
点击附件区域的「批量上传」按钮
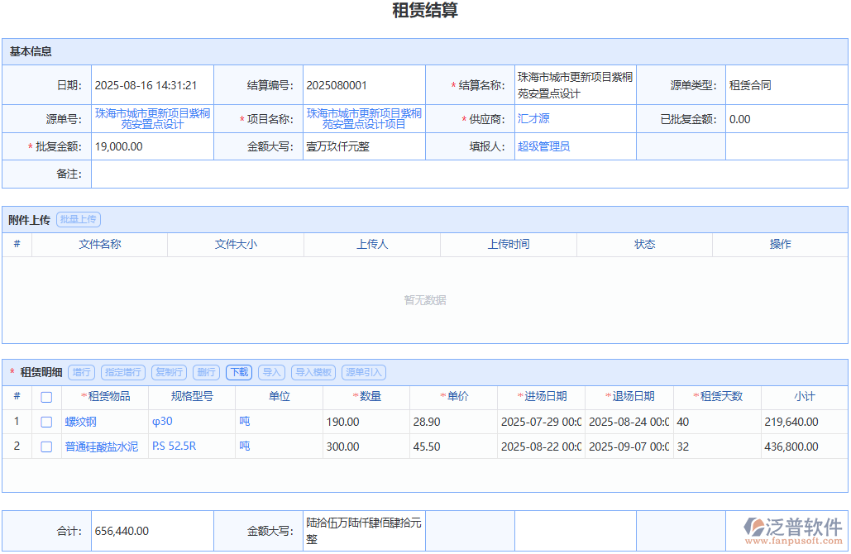(78, 219)
